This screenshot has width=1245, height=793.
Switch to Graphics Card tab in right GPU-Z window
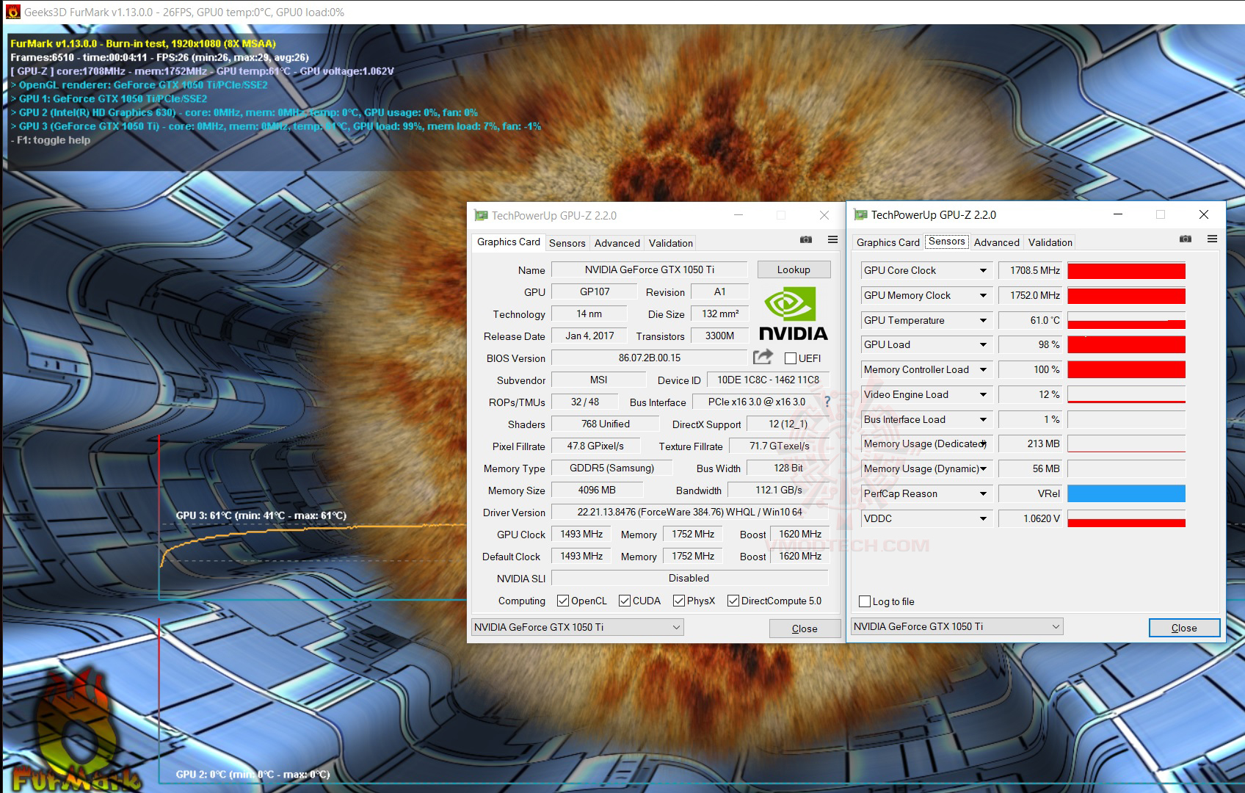[x=888, y=242]
